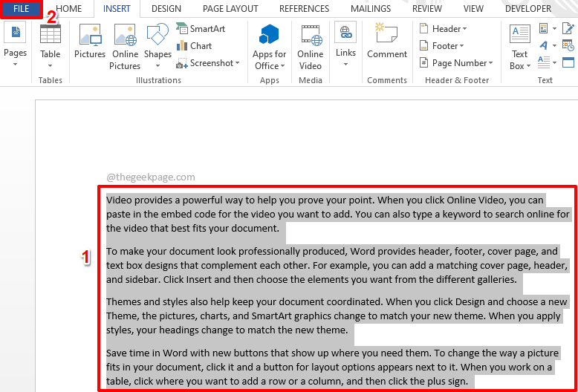Open the Header dropdown
578x392 pixels.
click(444, 29)
